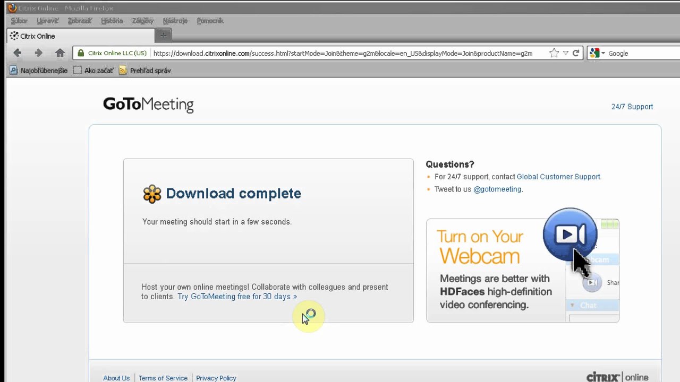The height and width of the screenshot is (382, 680).
Task: Open a new tab with plus button
Action: tap(163, 36)
